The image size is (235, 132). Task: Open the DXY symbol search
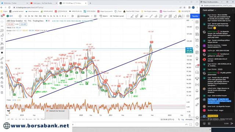pyautogui.click(x=10, y=16)
